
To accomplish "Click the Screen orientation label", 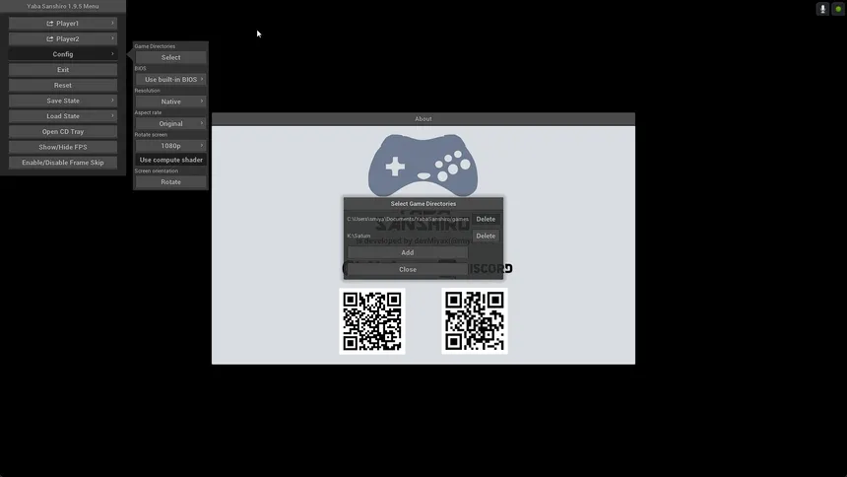I will 157,170.
